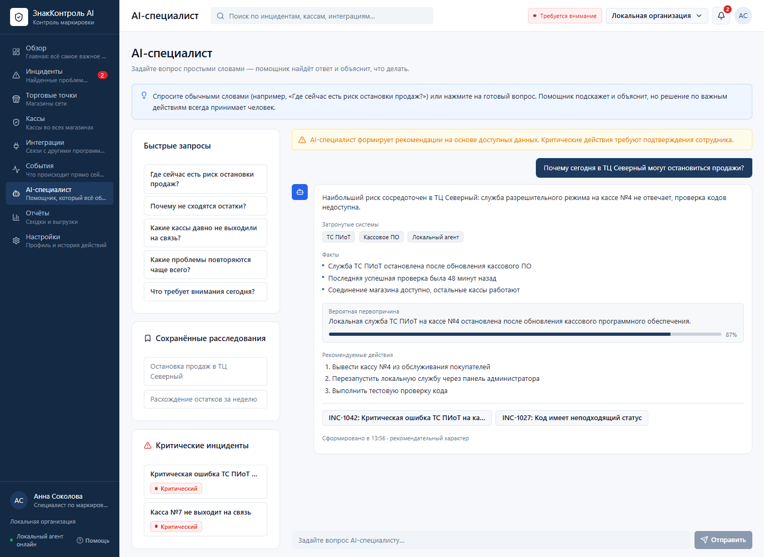The image size is (764, 557).
Task: Click the ЗнакКонтроль AI shield logo
Action: pyautogui.click(x=19, y=17)
